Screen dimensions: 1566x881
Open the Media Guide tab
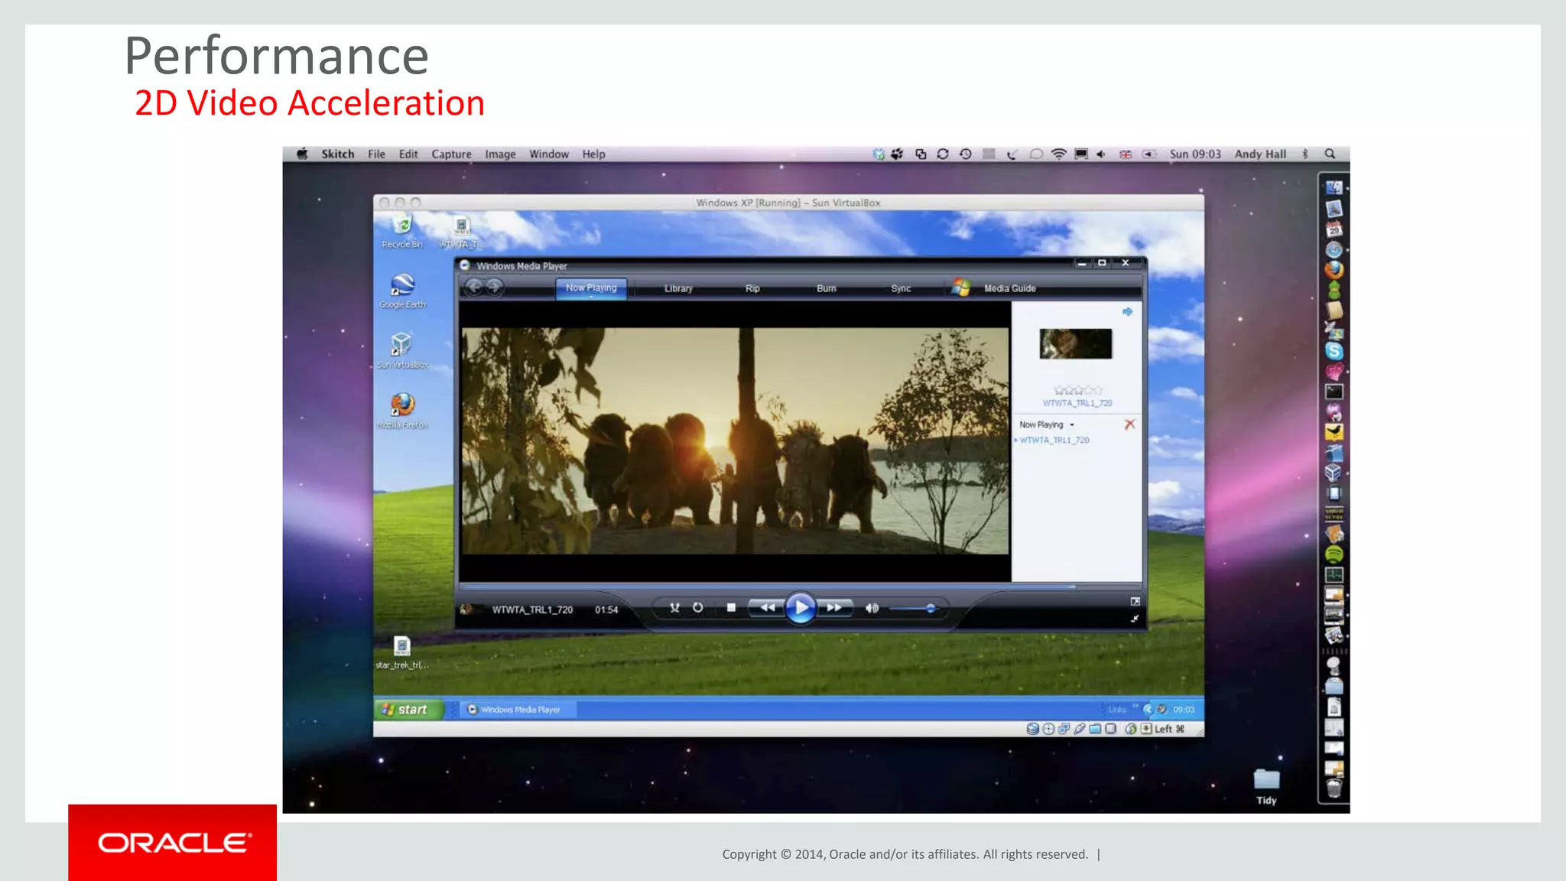click(x=1009, y=289)
